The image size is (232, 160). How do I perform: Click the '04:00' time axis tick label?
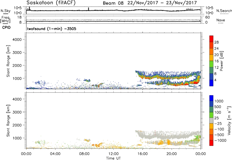55,154
